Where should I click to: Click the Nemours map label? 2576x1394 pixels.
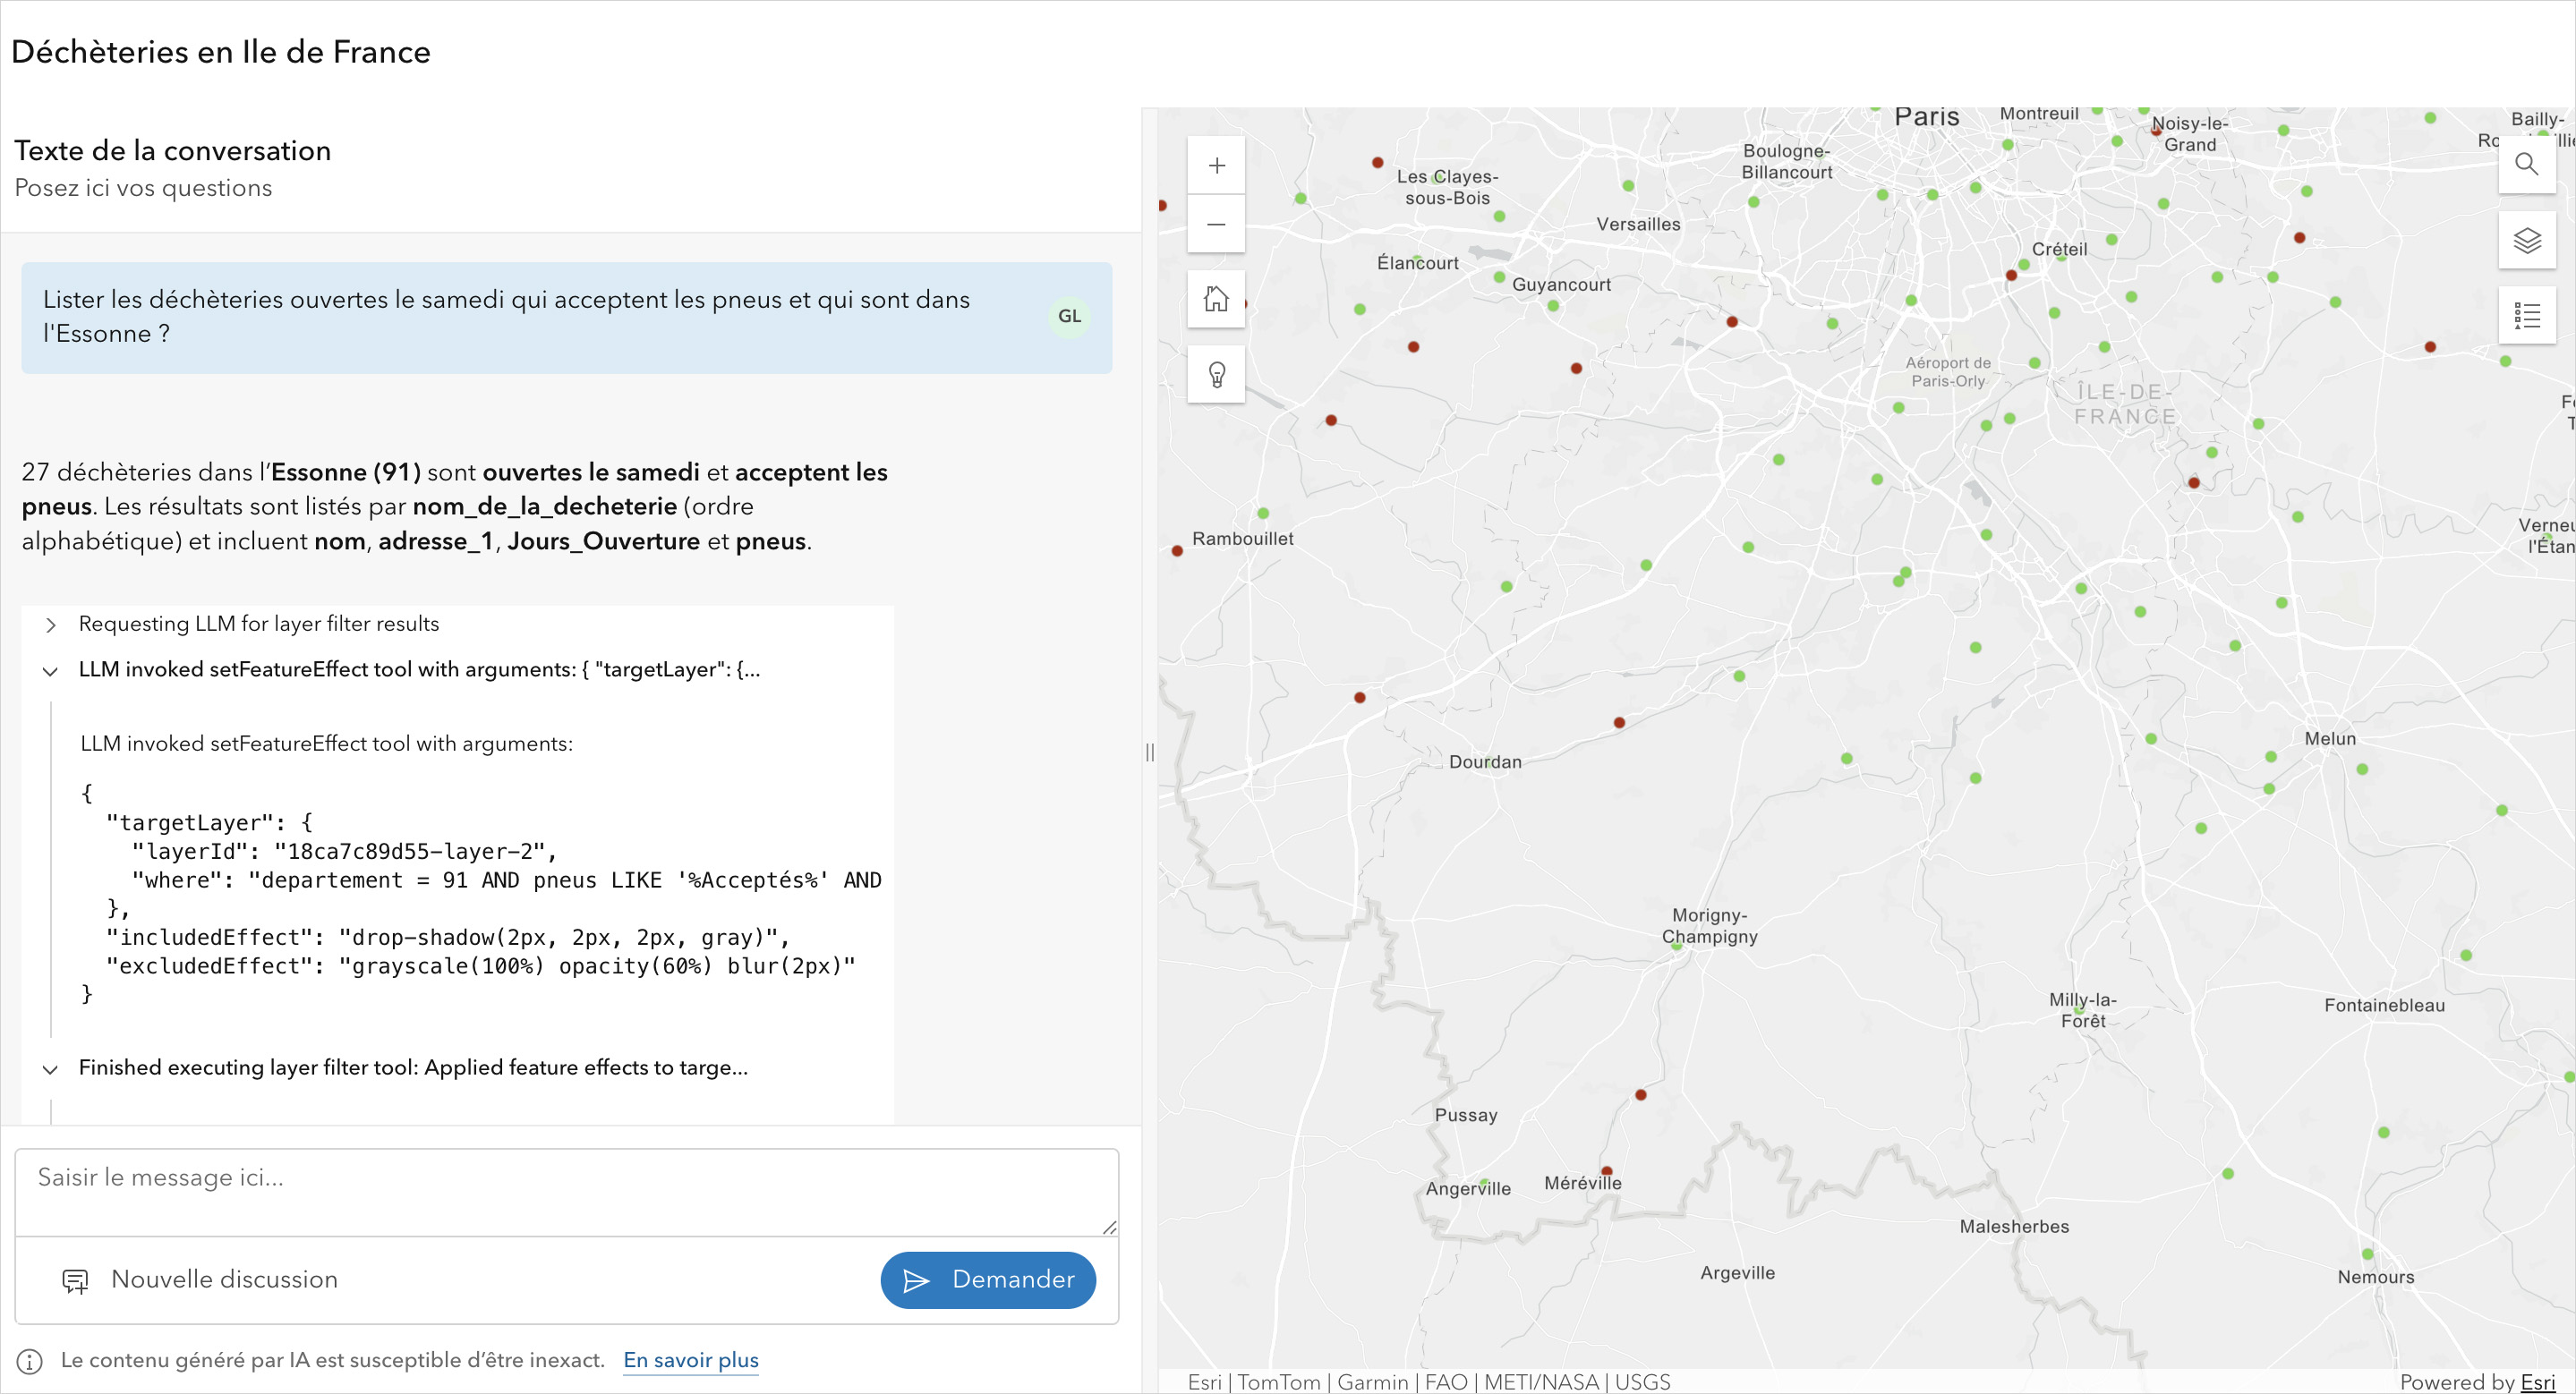click(2376, 1277)
